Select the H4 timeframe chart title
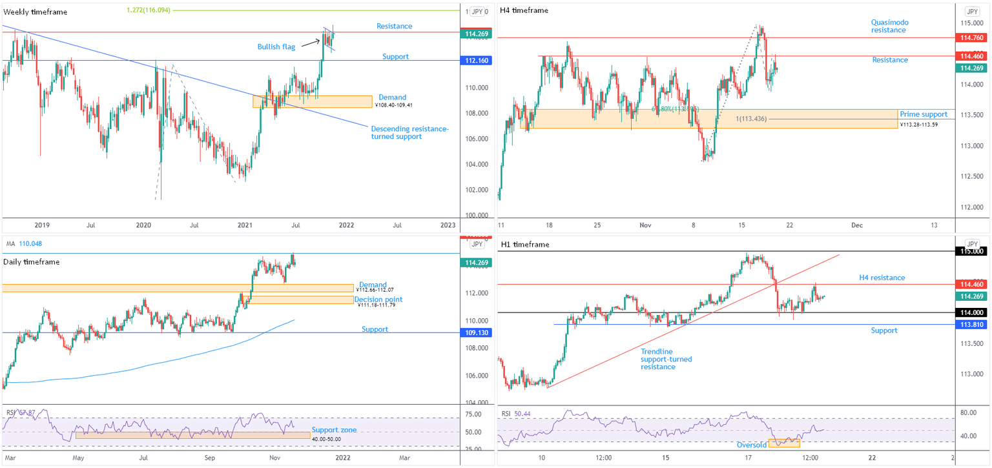The height and width of the screenshot is (468, 992). click(524, 10)
